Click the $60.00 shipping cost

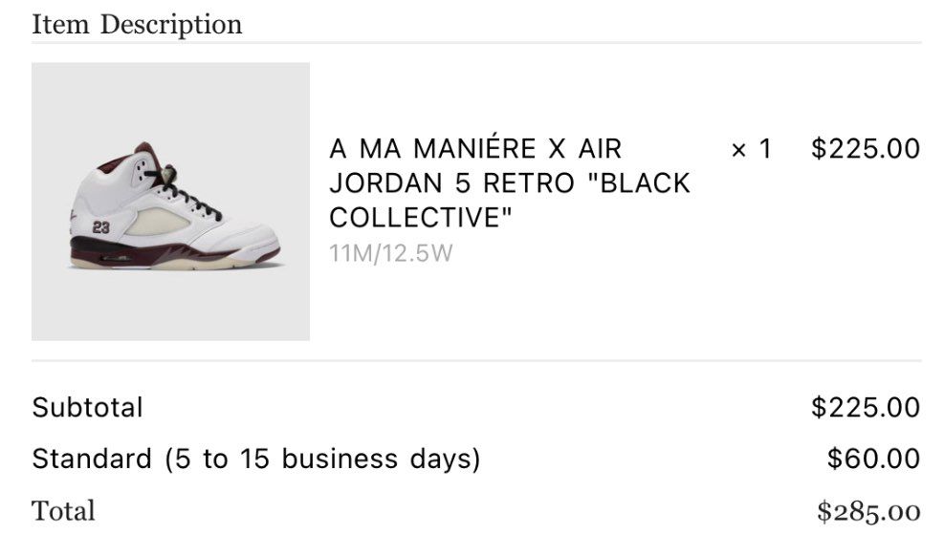pos(873,458)
